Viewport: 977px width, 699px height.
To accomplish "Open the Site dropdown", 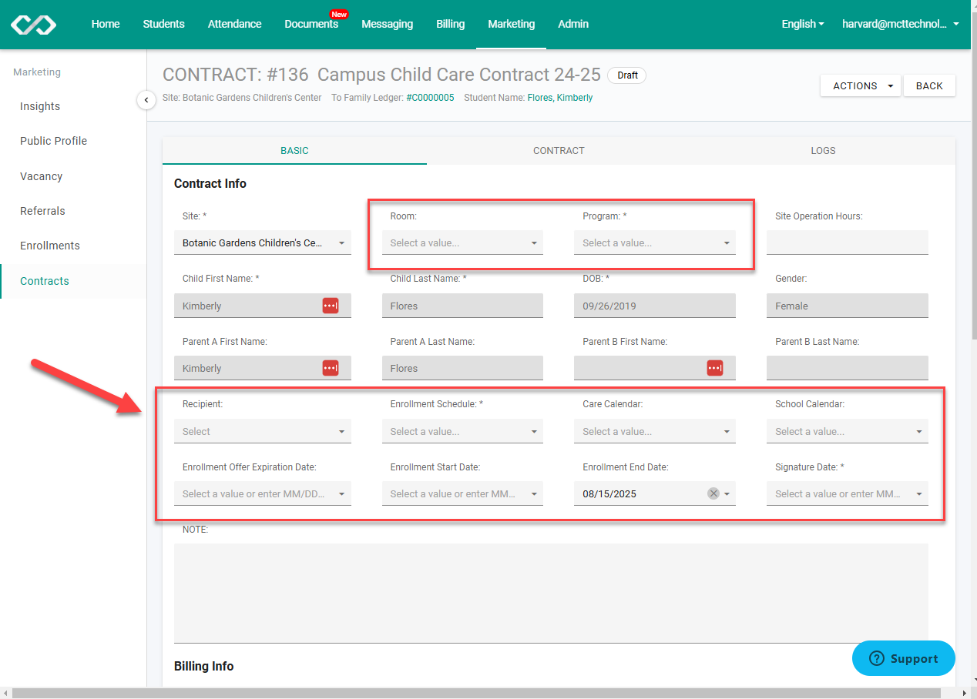I will [x=263, y=242].
